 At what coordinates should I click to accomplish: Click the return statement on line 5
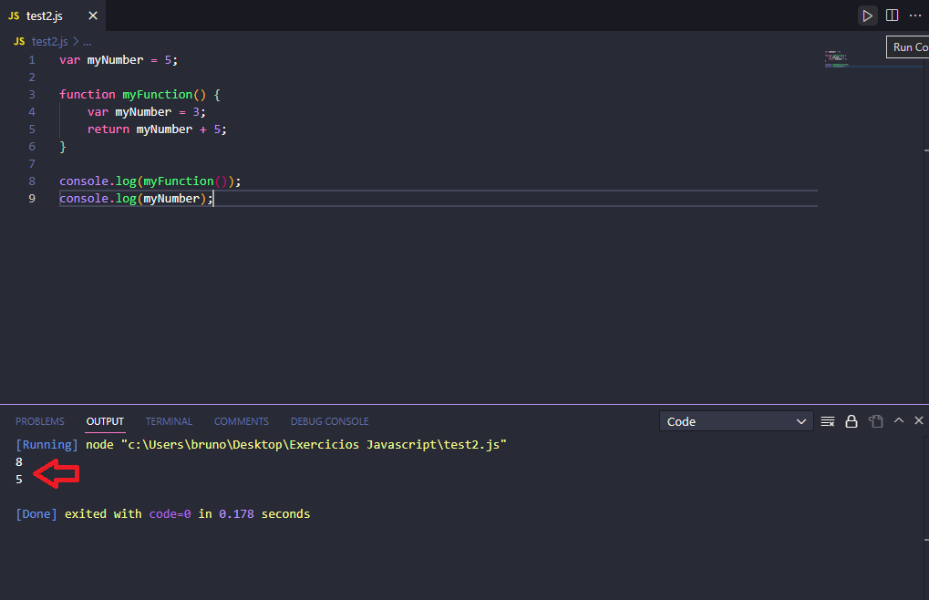click(157, 129)
